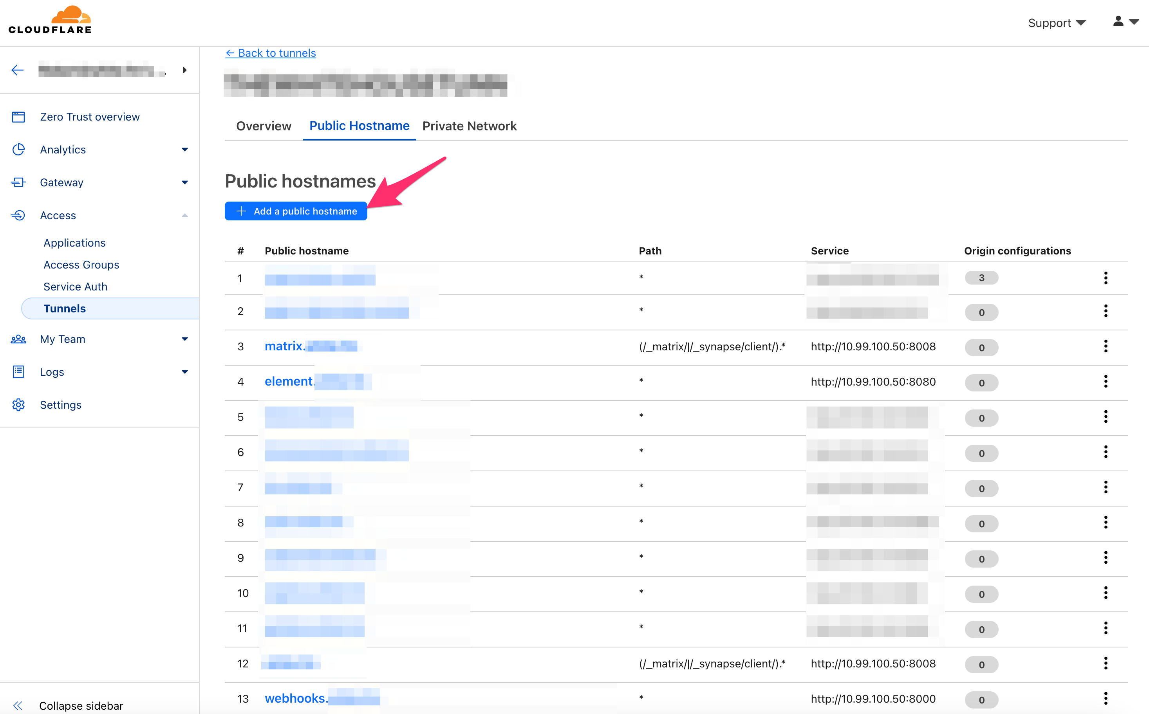Click Add a public hostname button
The width and height of the screenshot is (1149, 714).
tap(296, 211)
